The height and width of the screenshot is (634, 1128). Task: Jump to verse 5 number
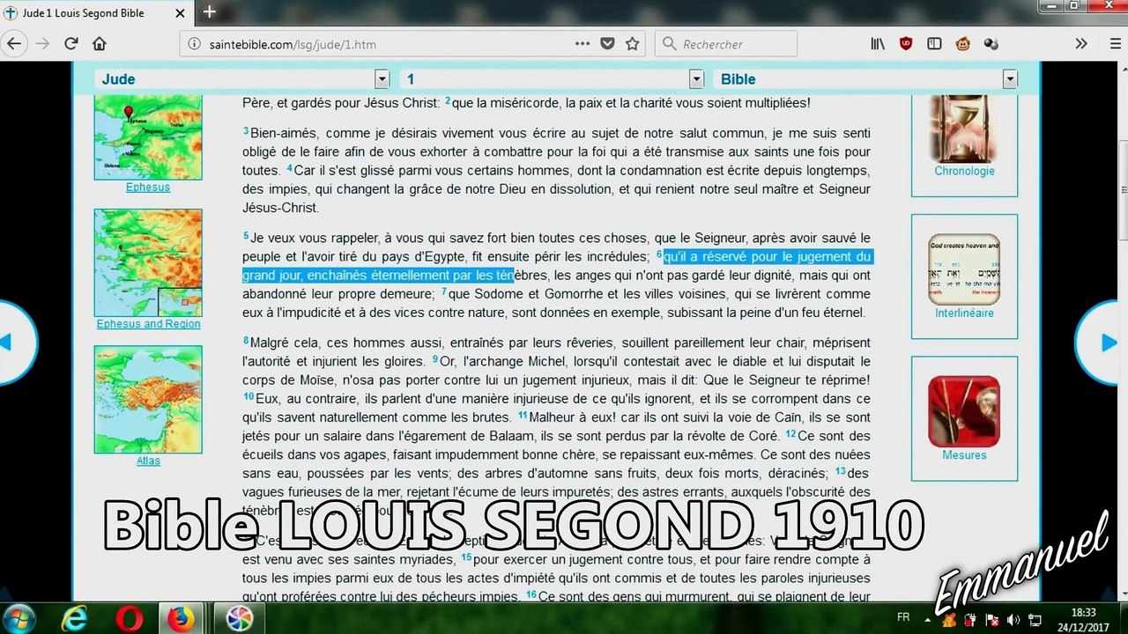(246, 236)
